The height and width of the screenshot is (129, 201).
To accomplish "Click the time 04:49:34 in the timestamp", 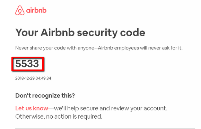I will [x=43, y=78].
